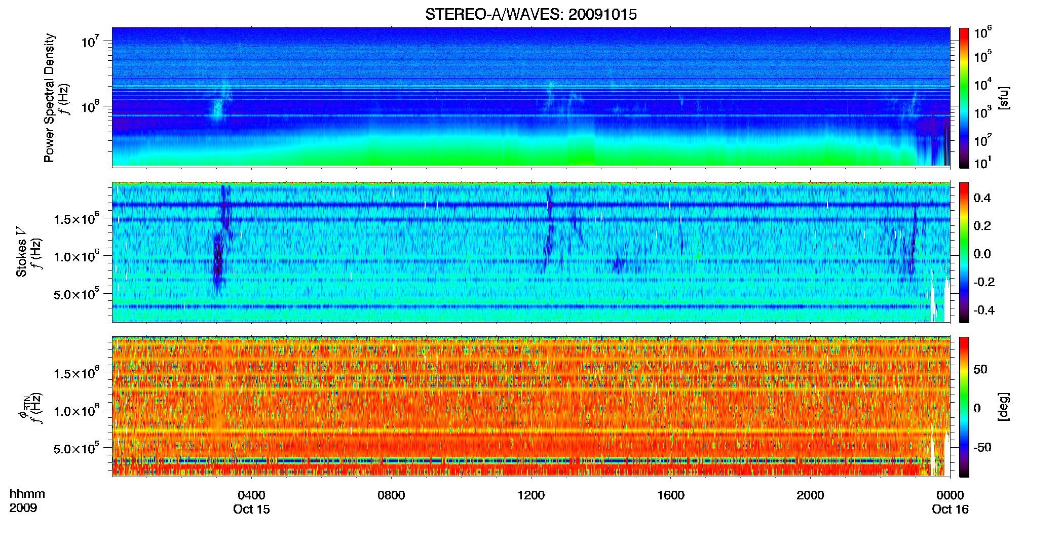Viewport: 1062px width, 547px height.
Task: Click inside the φ RTN spectrogram panel
Action: (x=531, y=407)
